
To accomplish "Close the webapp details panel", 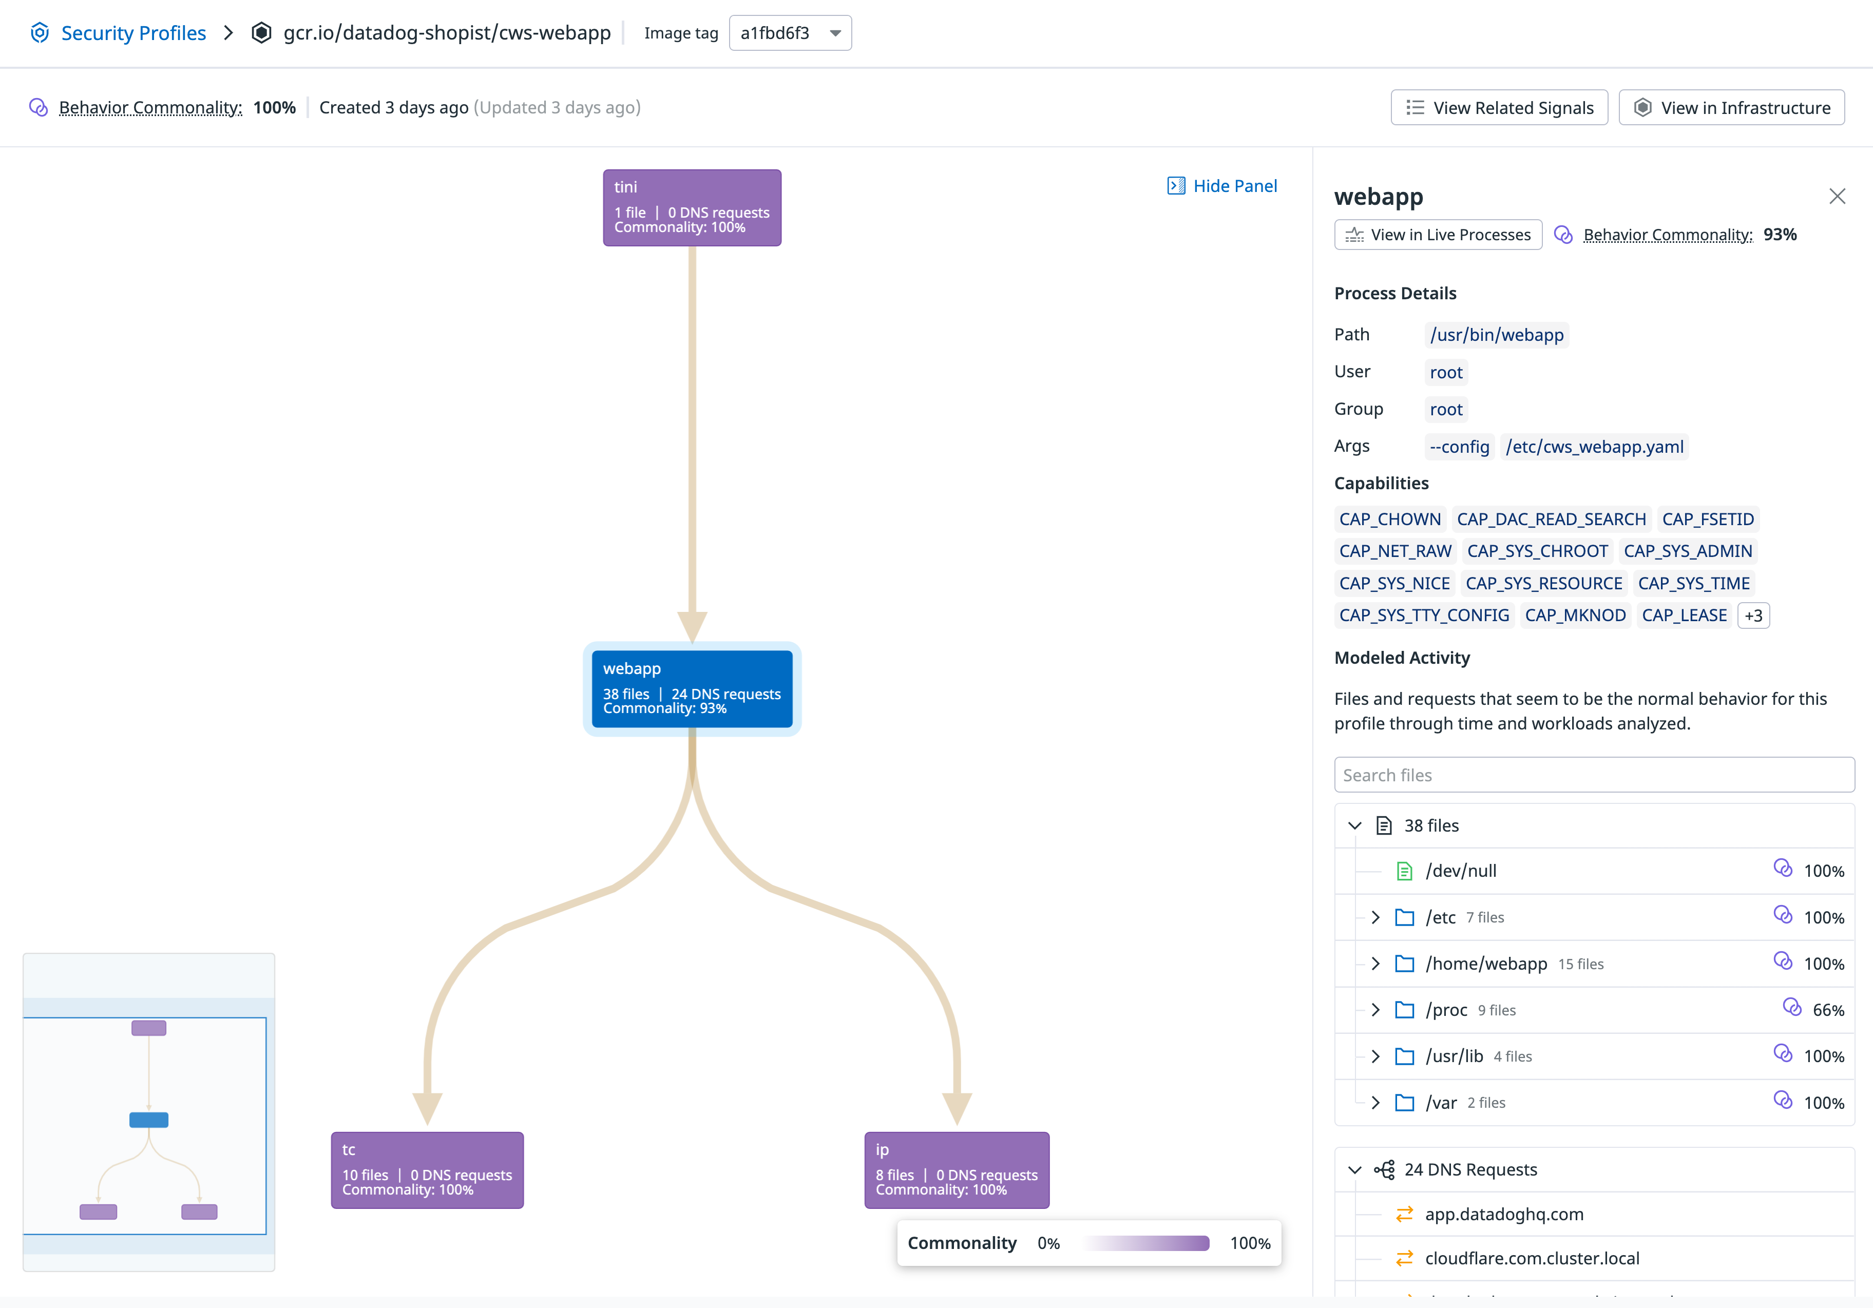I will click(1837, 196).
